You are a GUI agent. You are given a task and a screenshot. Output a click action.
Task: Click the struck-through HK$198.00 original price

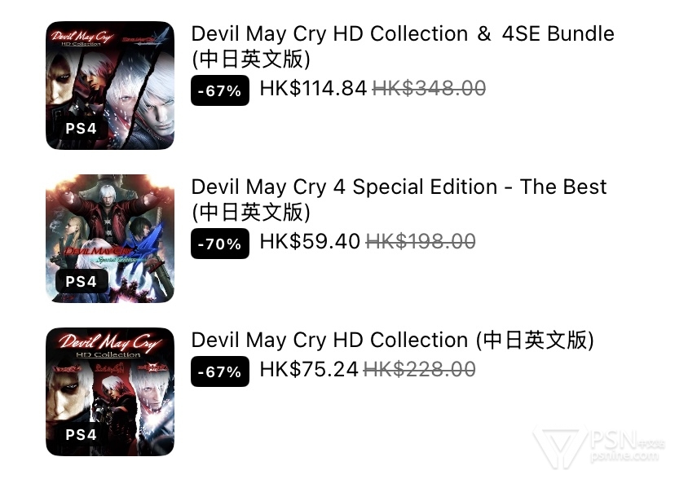(x=421, y=241)
